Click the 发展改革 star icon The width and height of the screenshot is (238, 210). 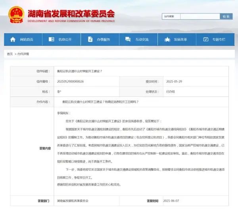coord(167,40)
